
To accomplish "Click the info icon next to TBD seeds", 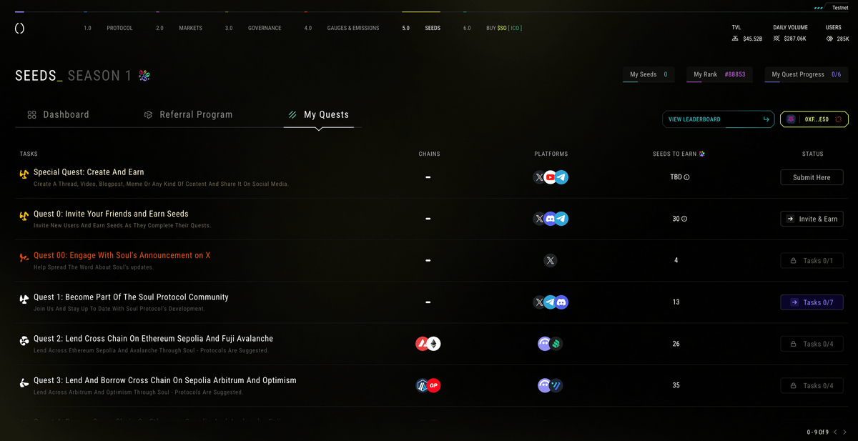I will (687, 177).
